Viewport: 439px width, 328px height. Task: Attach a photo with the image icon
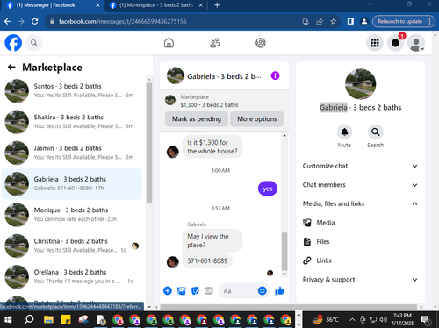(x=182, y=291)
